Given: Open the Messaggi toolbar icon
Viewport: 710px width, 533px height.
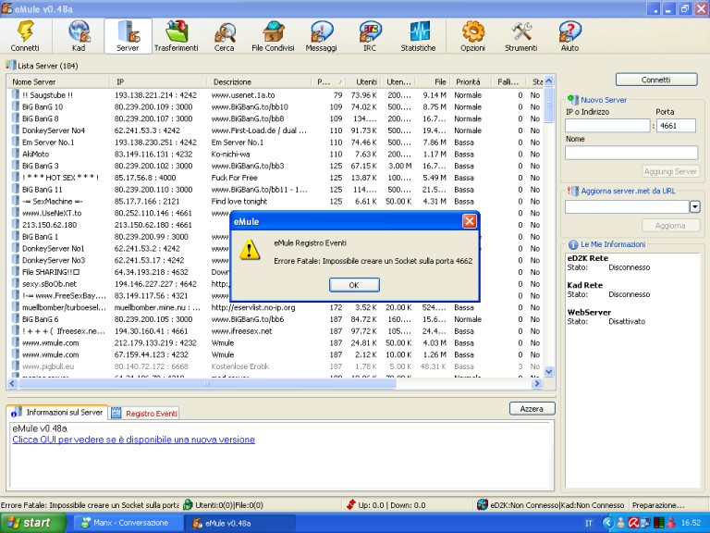Looking at the screenshot, I should pyautogui.click(x=321, y=35).
